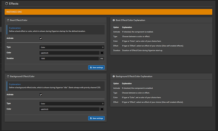
Task: Toggle Activate checkbox for Background Effect/Color
Action: (41, 95)
